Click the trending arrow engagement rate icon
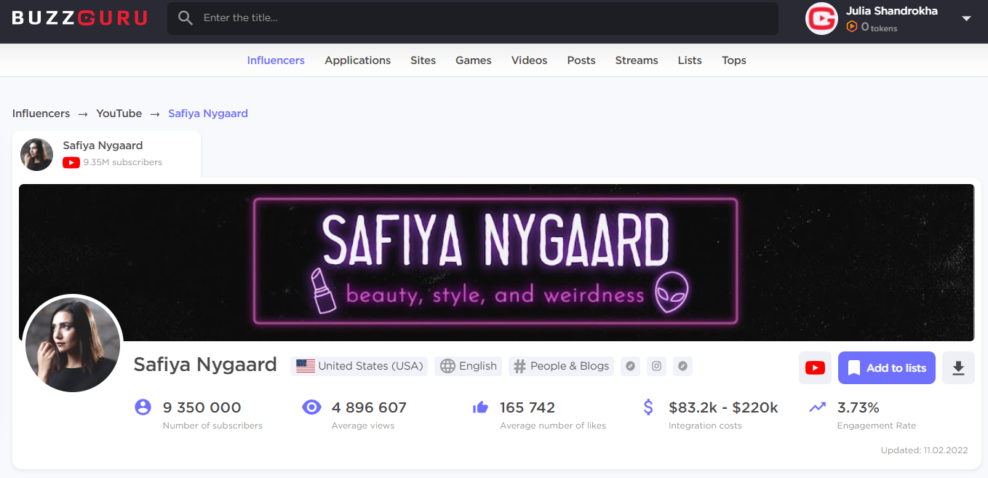 [x=818, y=407]
